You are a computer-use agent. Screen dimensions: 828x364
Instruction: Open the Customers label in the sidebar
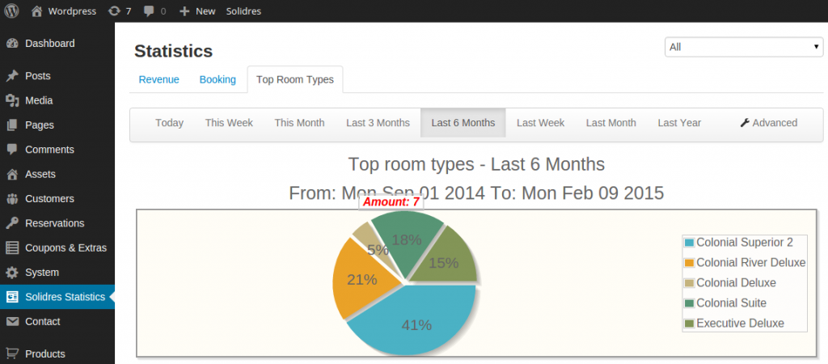tap(49, 199)
